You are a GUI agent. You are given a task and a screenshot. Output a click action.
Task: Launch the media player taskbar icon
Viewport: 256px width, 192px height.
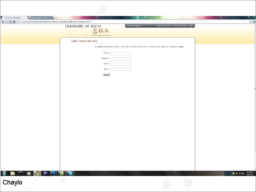29,173
